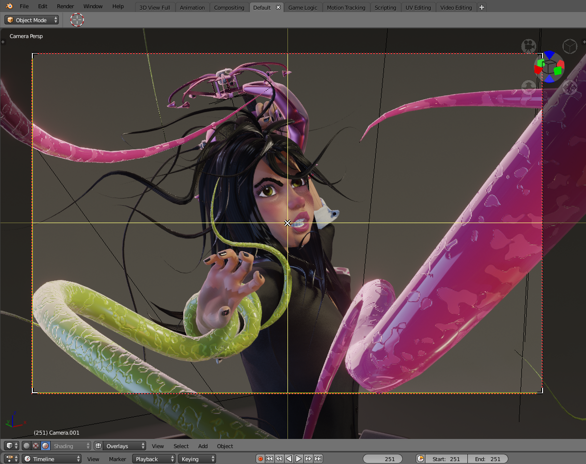Viewport: 586px width, 464px height.
Task: Click the current frame field showing 251
Action: coord(383,459)
